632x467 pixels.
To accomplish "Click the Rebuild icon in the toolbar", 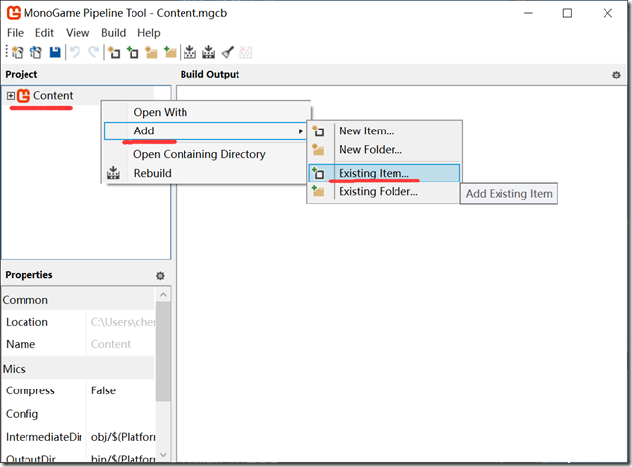I will point(208,53).
